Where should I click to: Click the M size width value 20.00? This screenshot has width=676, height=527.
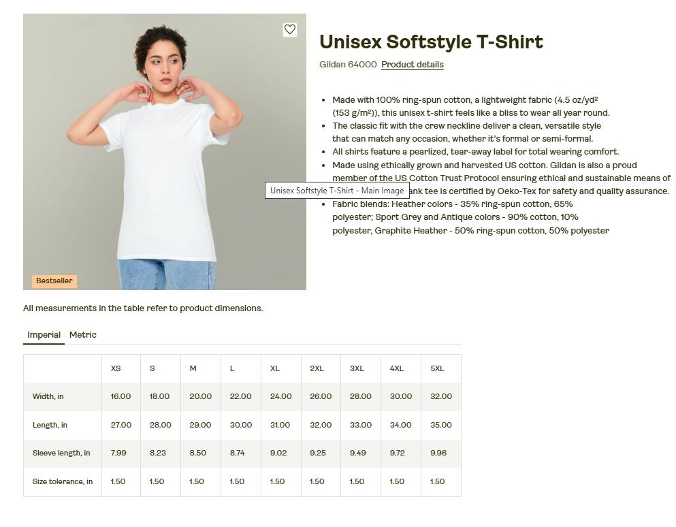pos(200,396)
